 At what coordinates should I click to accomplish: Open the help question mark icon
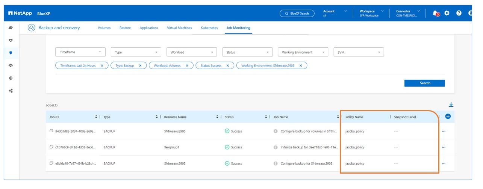459,13
